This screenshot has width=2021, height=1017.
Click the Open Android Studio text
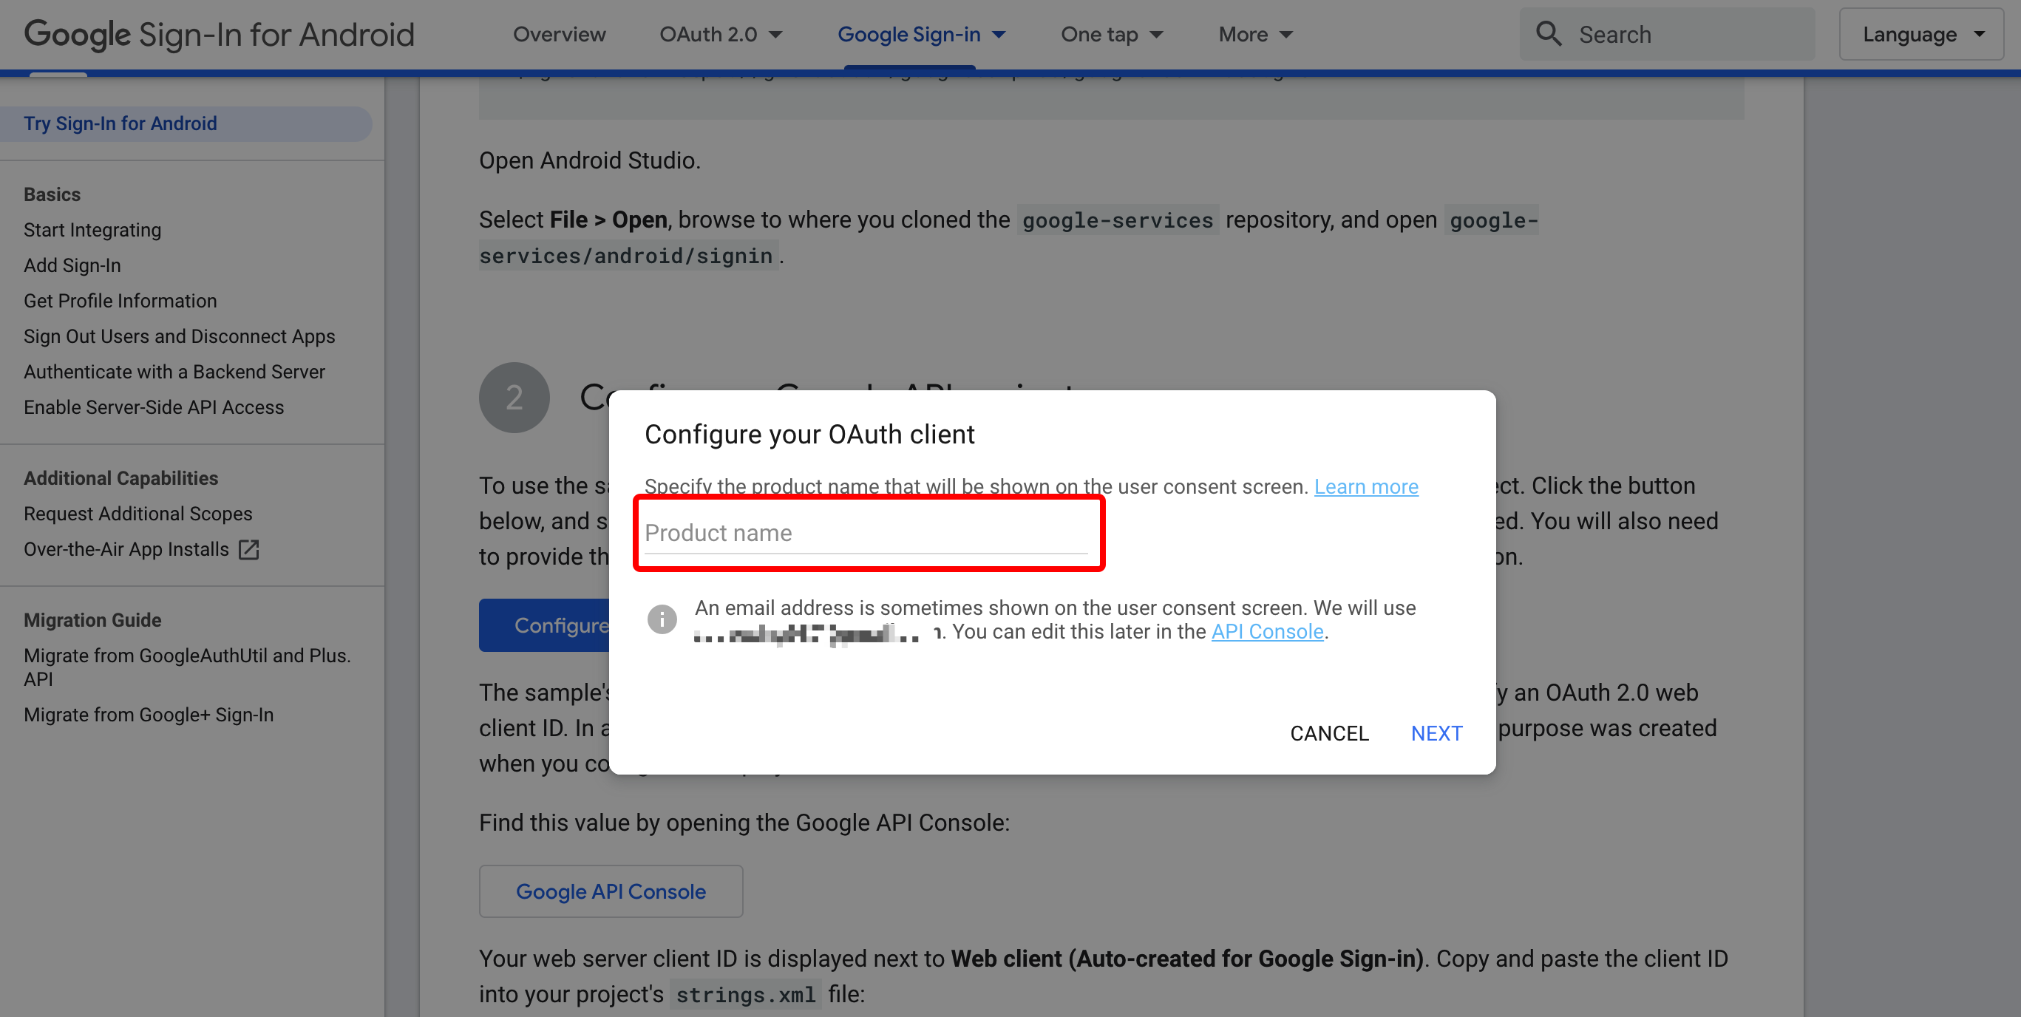[x=590, y=160]
